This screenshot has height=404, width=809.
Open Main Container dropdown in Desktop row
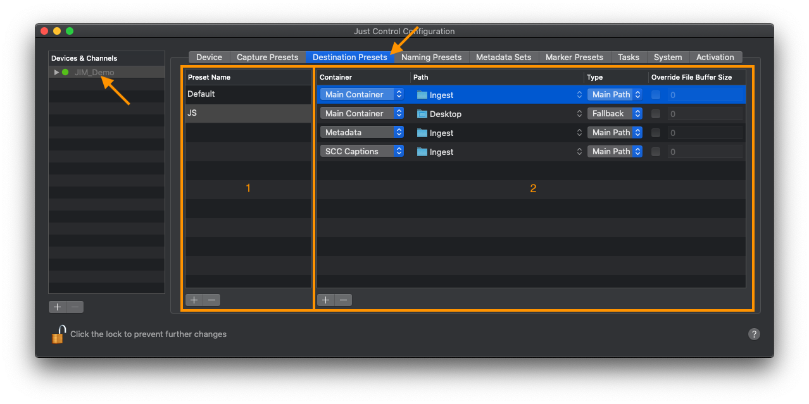(x=362, y=113)
